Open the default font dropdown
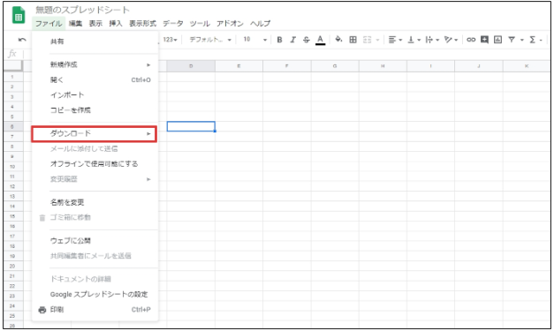554x331 pixels. pyautogui.click(x=210, y=40)
